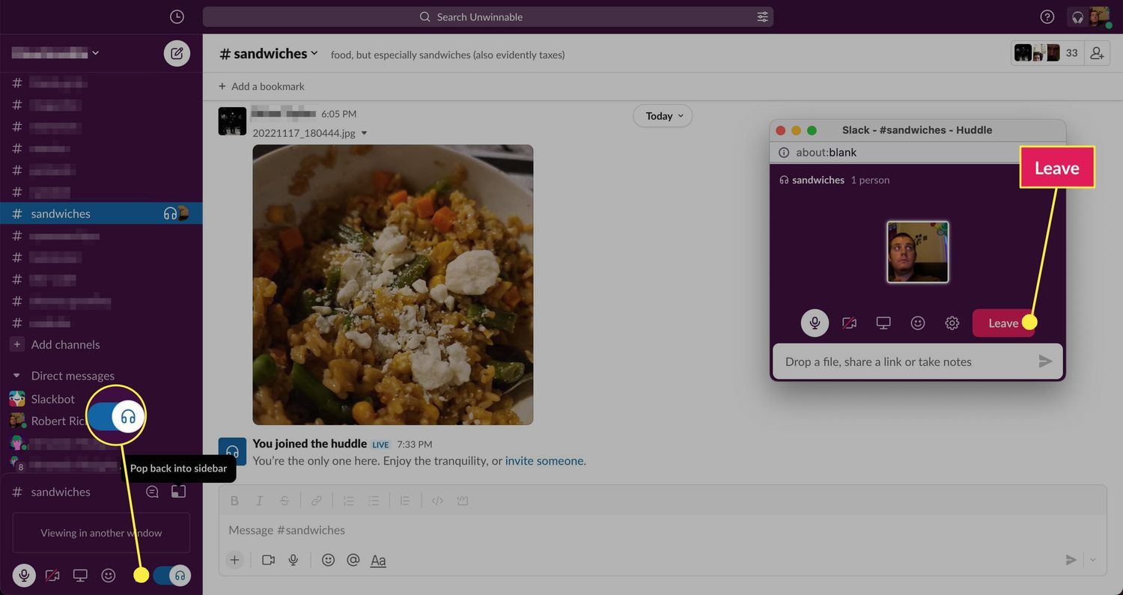Show site info icon beside about:blank
This screenshot has width=1123, height=595.
(x=784, y=152)
